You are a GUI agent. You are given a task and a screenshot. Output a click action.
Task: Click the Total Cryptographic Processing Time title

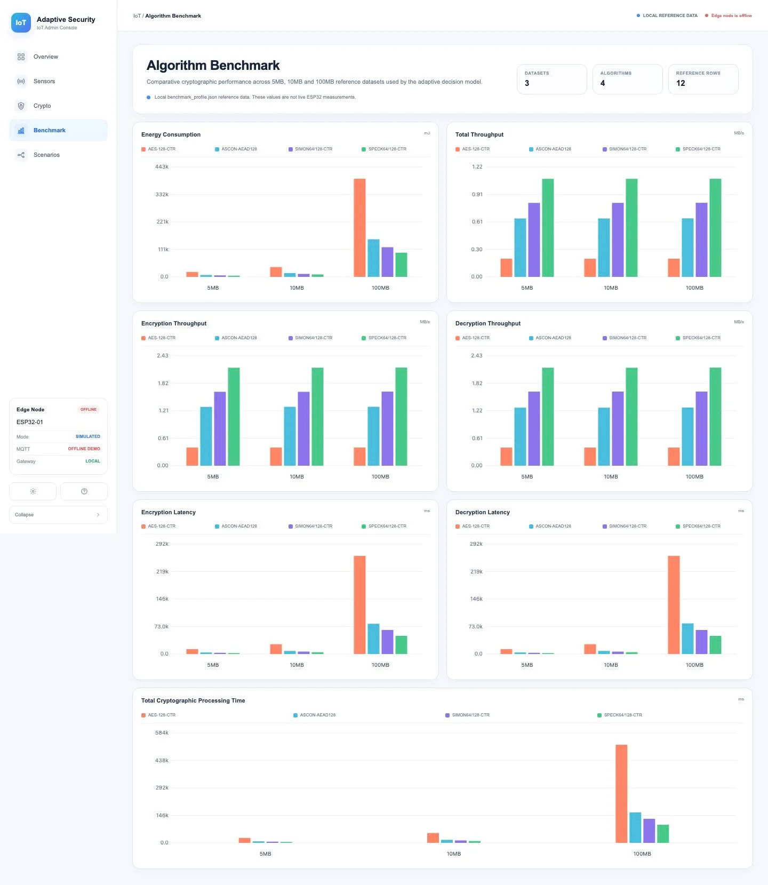(193, 700)
